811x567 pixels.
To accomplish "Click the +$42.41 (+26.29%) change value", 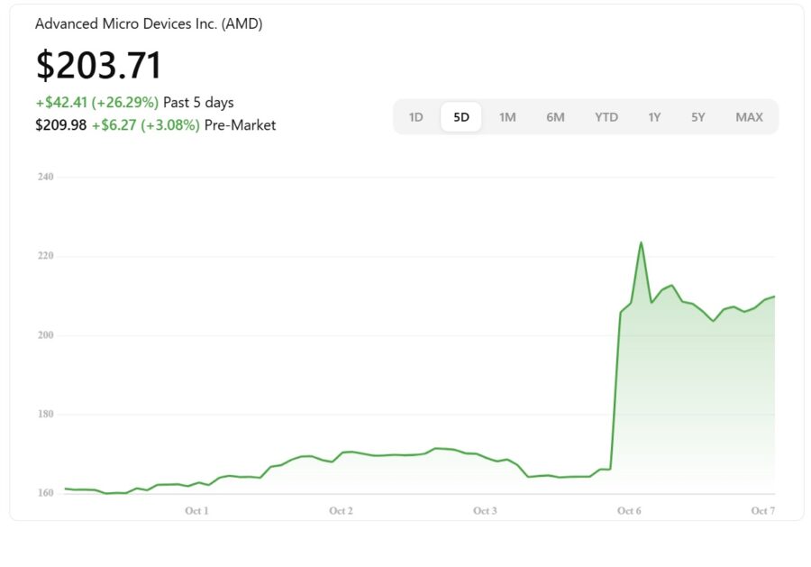I will pos(96,103).
